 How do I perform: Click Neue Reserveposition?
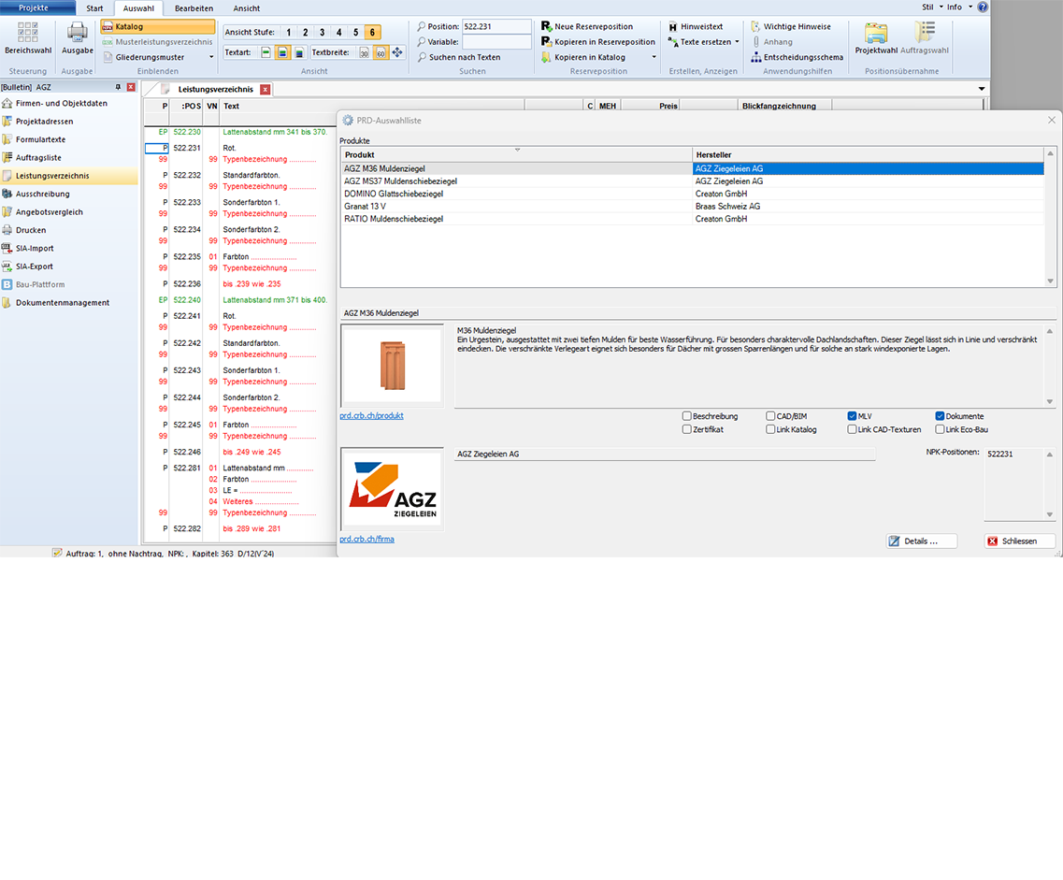(587, 26)
